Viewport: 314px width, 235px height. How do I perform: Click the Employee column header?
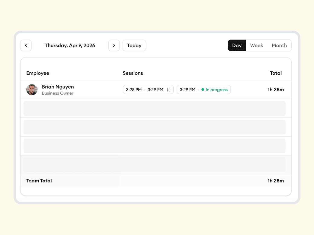click(x=38, y=73)
